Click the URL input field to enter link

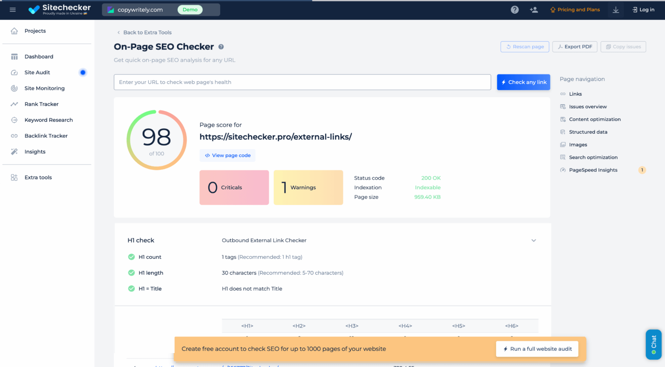coord(302,82)
